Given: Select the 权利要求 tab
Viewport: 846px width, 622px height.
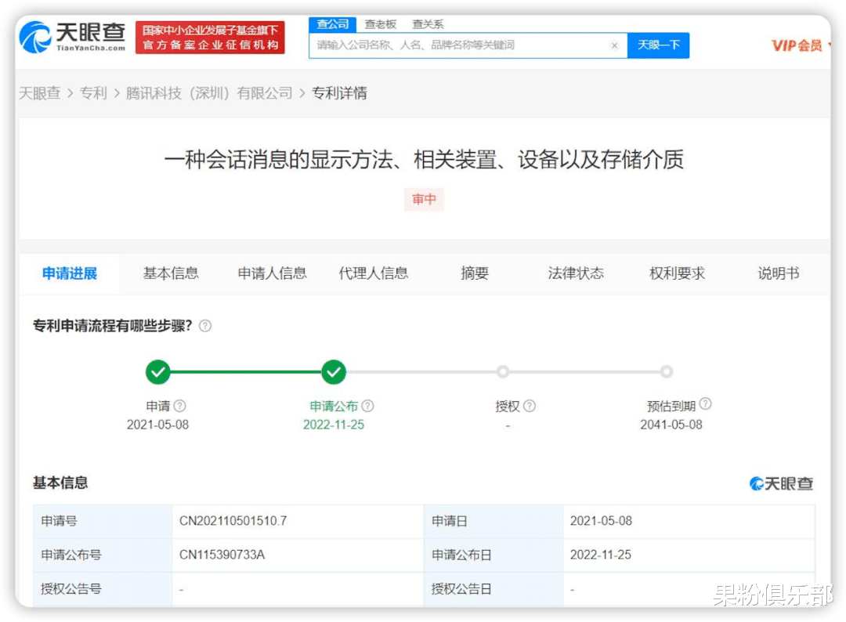Looking at the screenshot, I should (676, 273).
